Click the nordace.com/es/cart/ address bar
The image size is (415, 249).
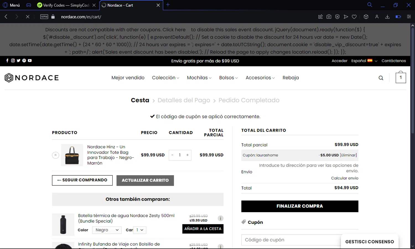point(81,17)
